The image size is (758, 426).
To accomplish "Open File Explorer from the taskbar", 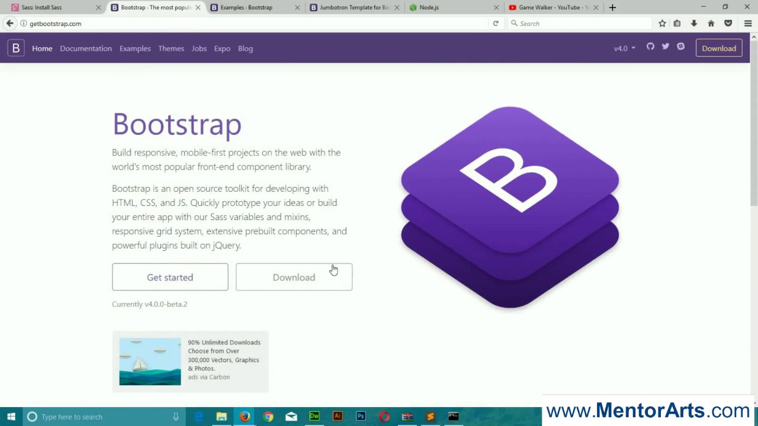I will click(x=221, y=417).
